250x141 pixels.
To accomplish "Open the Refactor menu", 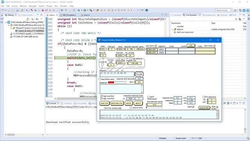I will (x=23, y=6).
